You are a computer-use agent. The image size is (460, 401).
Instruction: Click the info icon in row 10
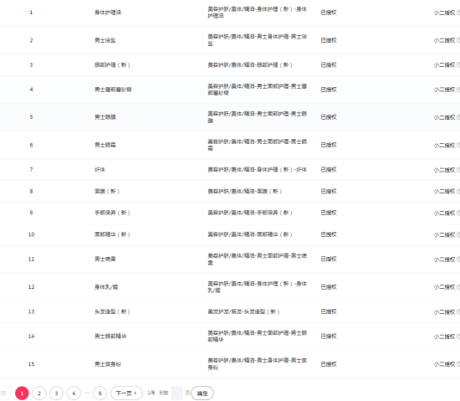458,234
